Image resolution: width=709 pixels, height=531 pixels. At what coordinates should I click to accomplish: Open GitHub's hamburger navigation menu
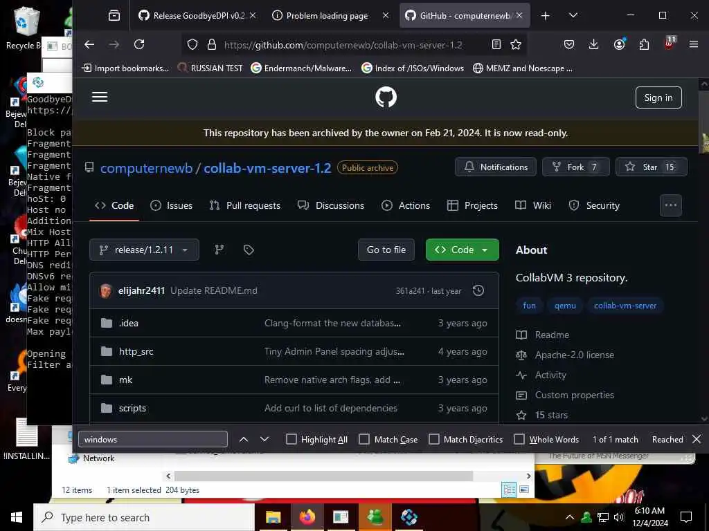pos(100,97)
